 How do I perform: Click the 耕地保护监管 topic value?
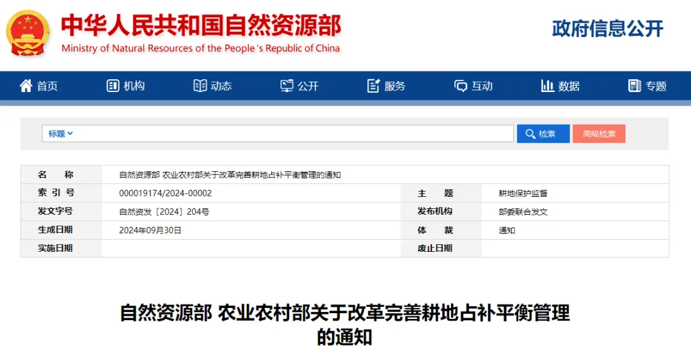tap(523, 194)
